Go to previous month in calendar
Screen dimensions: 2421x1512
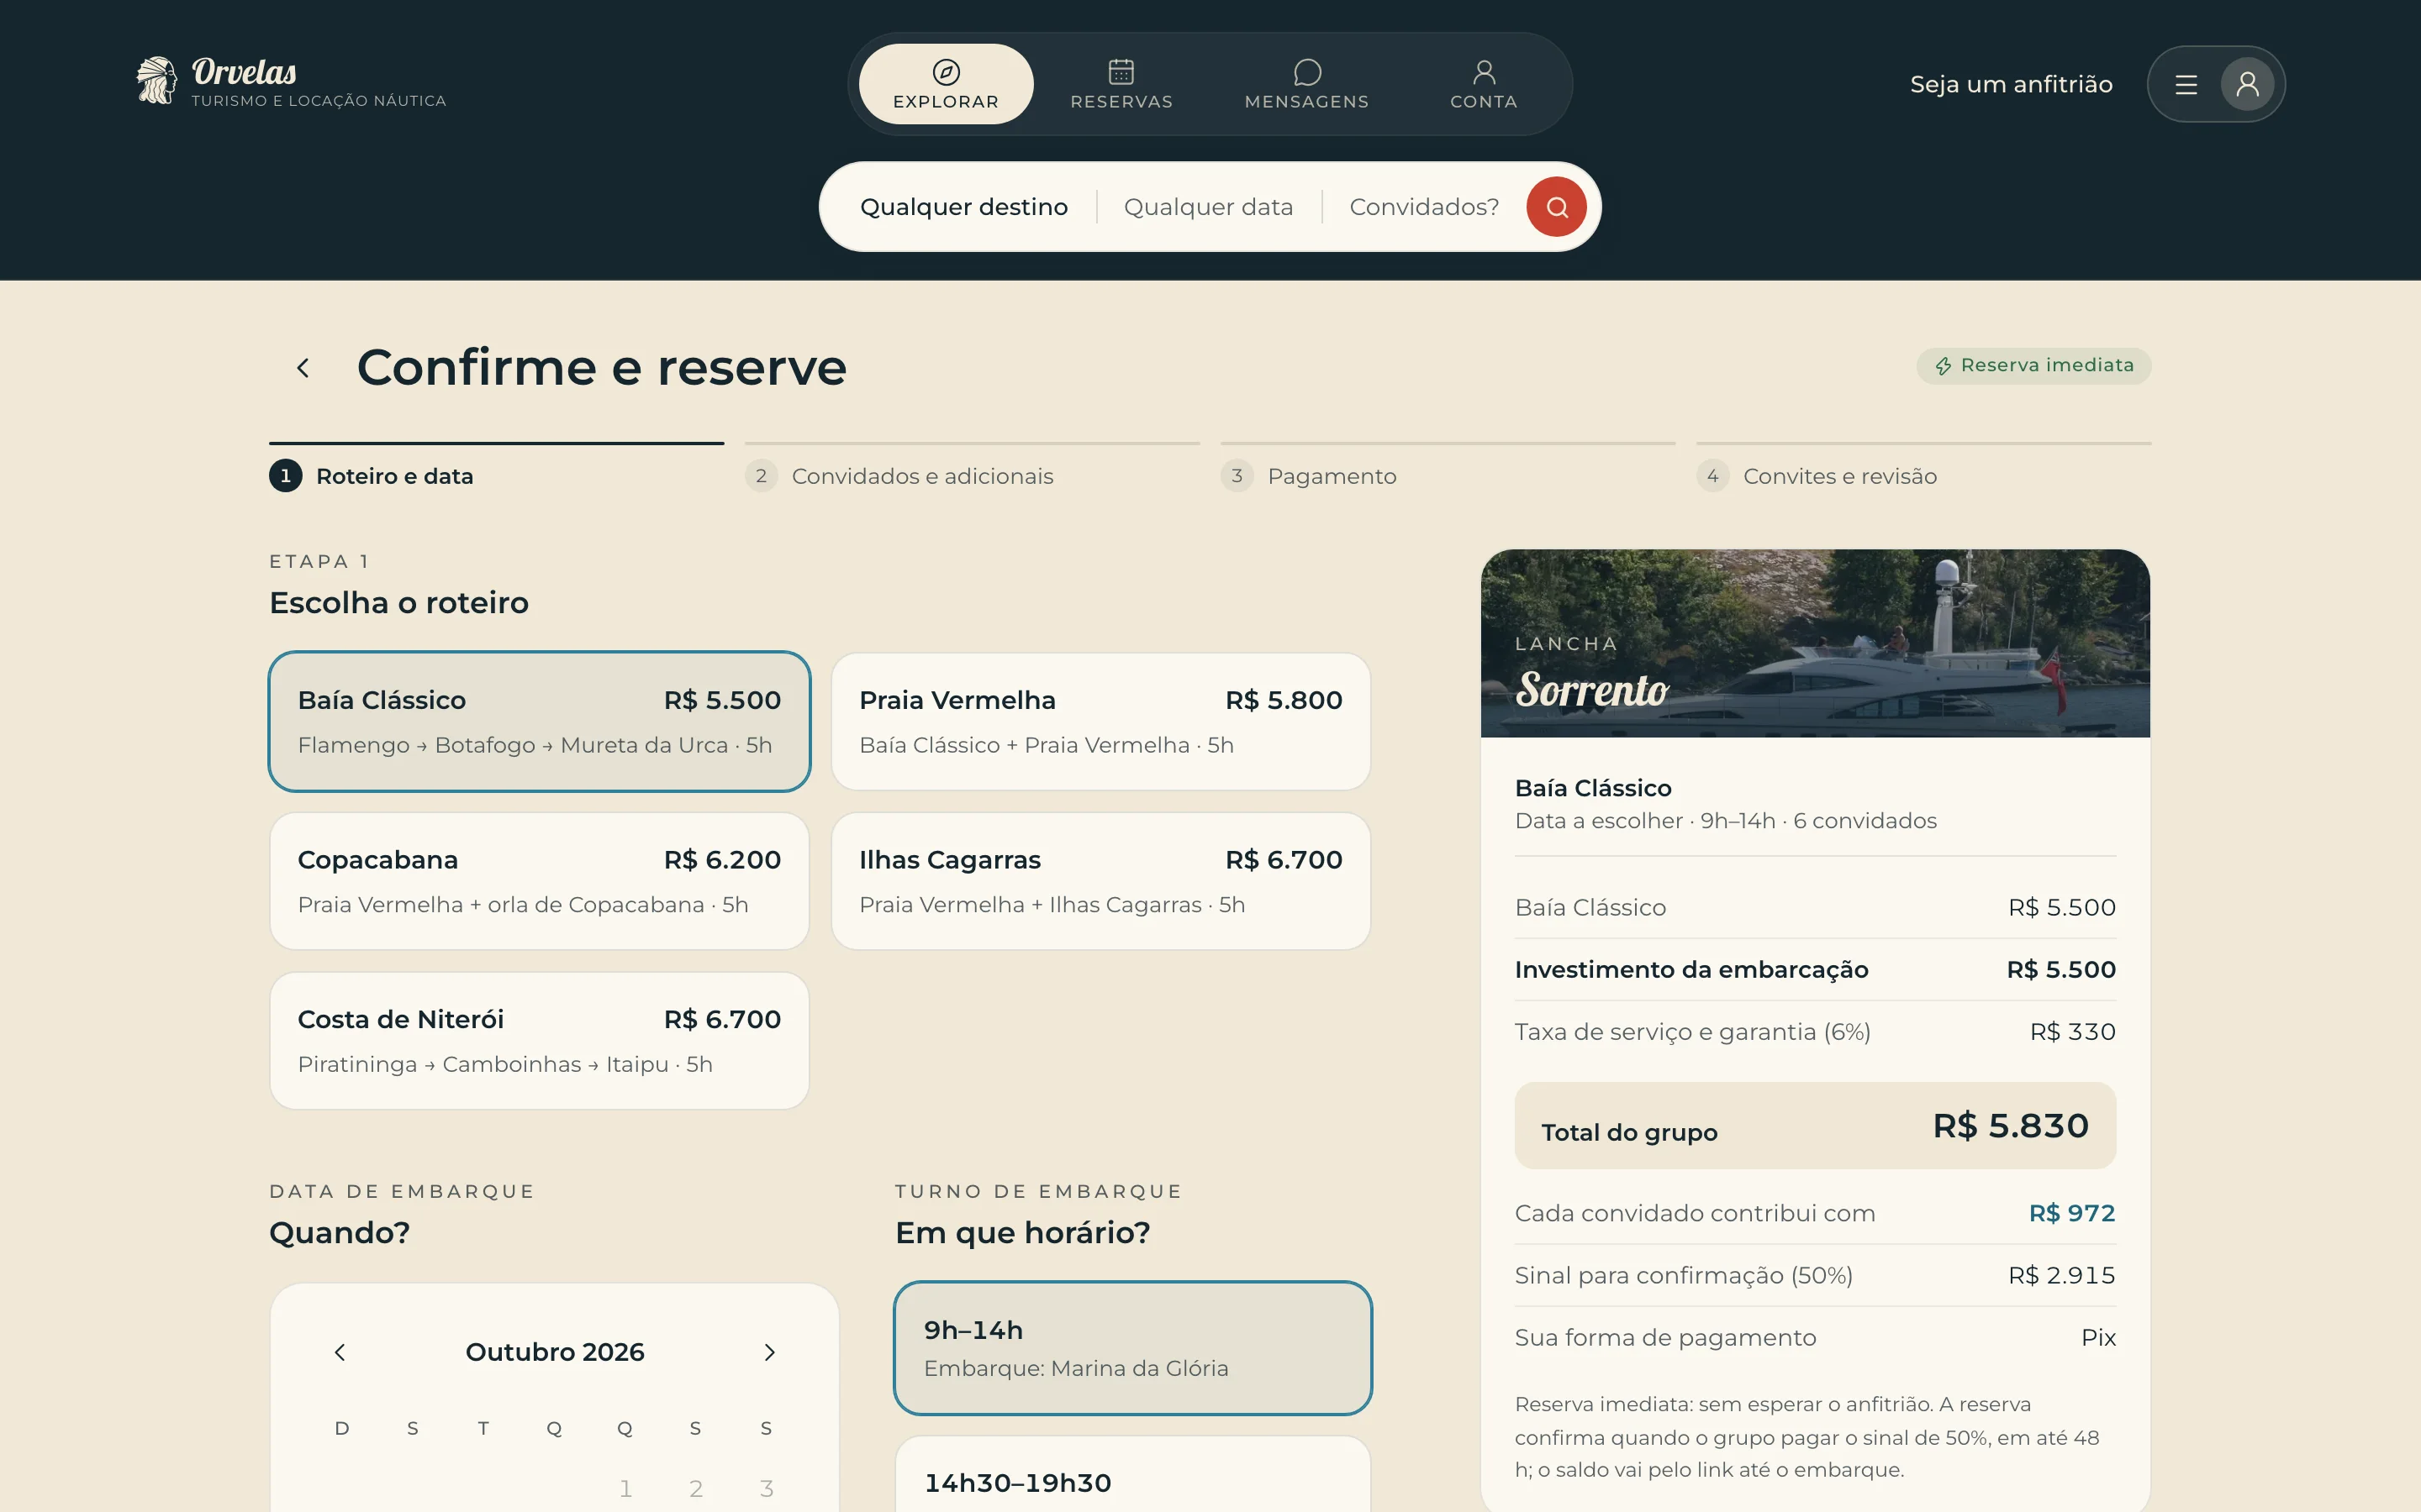click(x=340, y=1352)
